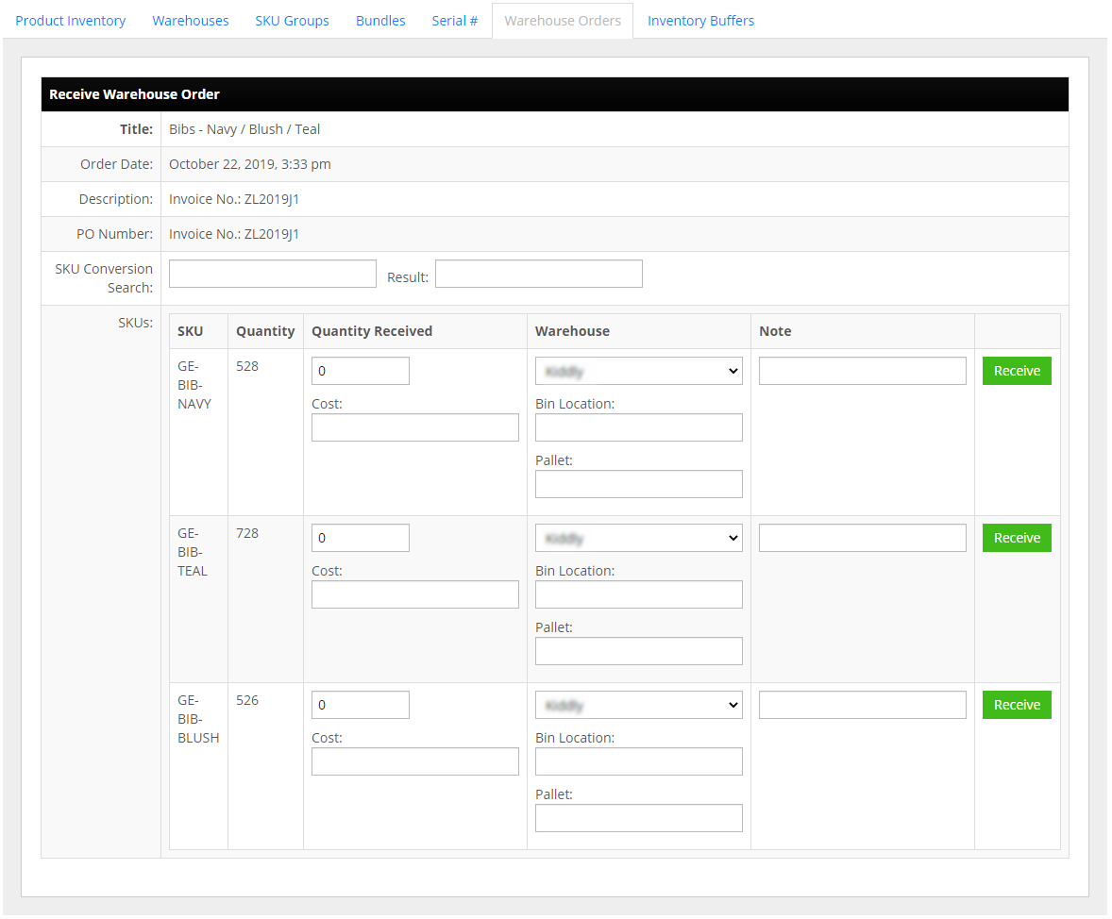Click the PO Number invoice text
Image resolution: width=1112 pixels, height=919 pixels.
pos(234,234)
